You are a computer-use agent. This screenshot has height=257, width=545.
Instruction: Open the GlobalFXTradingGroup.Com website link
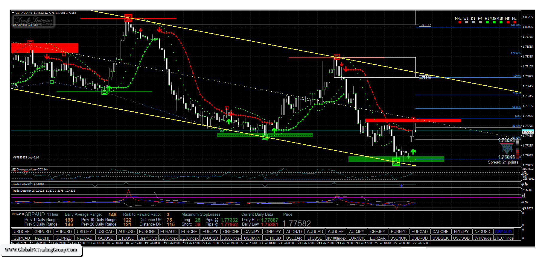click(41, 250)
